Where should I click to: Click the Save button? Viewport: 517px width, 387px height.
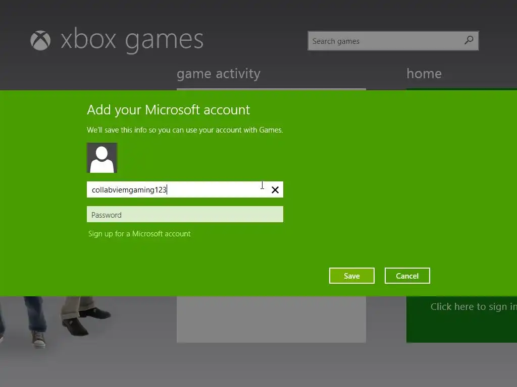coord(352,276)
